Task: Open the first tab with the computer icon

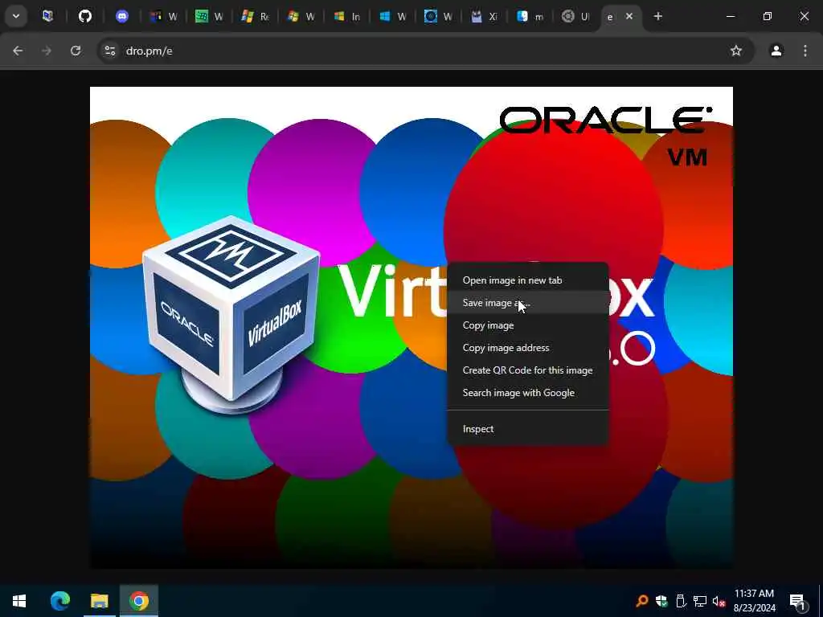Action: coord(47,16)
